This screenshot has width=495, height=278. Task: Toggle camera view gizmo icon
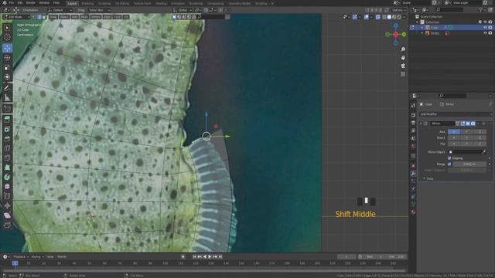403,66
